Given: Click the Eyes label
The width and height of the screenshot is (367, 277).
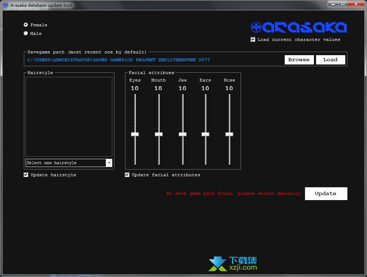Looking at the screenshot, I should [x=135, y=80].
